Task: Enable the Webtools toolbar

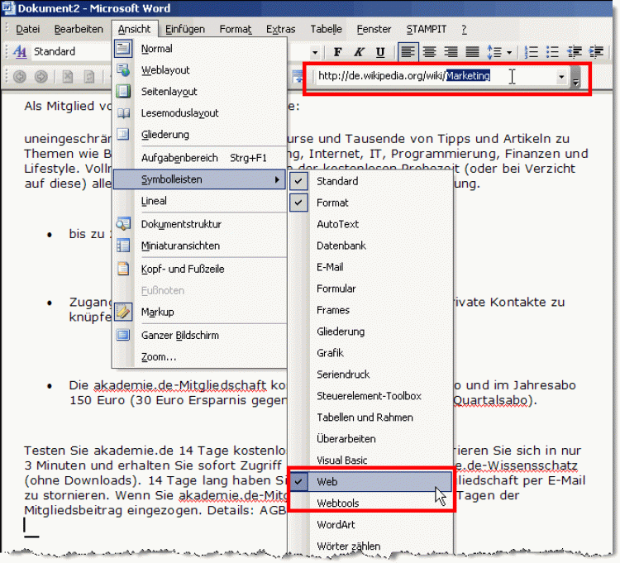Action: tap(338, 503)
